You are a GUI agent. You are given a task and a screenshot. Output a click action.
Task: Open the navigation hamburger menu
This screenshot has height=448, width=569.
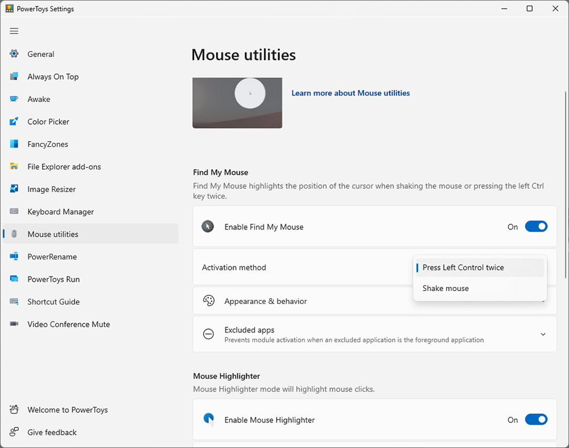[14, 31]
